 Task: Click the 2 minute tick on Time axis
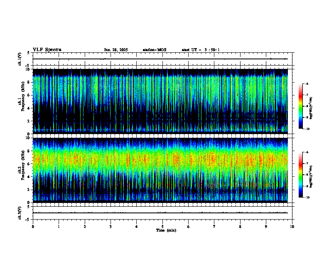pyautogui.click(x=85, y=227)
